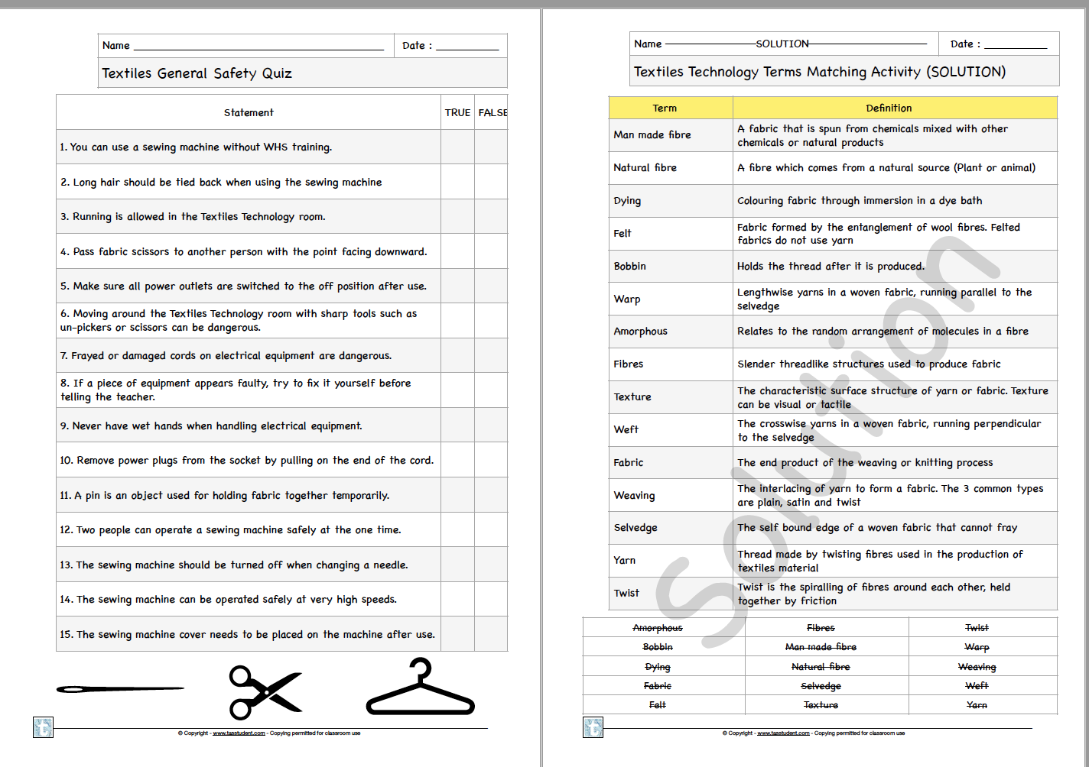The height and width of the screenshot is (767, 1089).
Task: Mark TRUE for the long hair statement
Action: click(458, 182)
